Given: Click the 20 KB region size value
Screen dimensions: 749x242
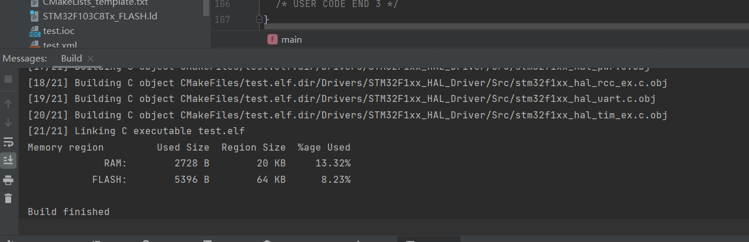Looking at the screenshot, I should pos(271,163).
